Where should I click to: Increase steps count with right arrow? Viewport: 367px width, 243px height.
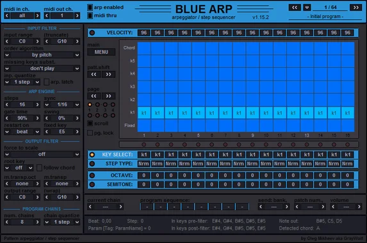pyautogui.click(x=37, y=104)
